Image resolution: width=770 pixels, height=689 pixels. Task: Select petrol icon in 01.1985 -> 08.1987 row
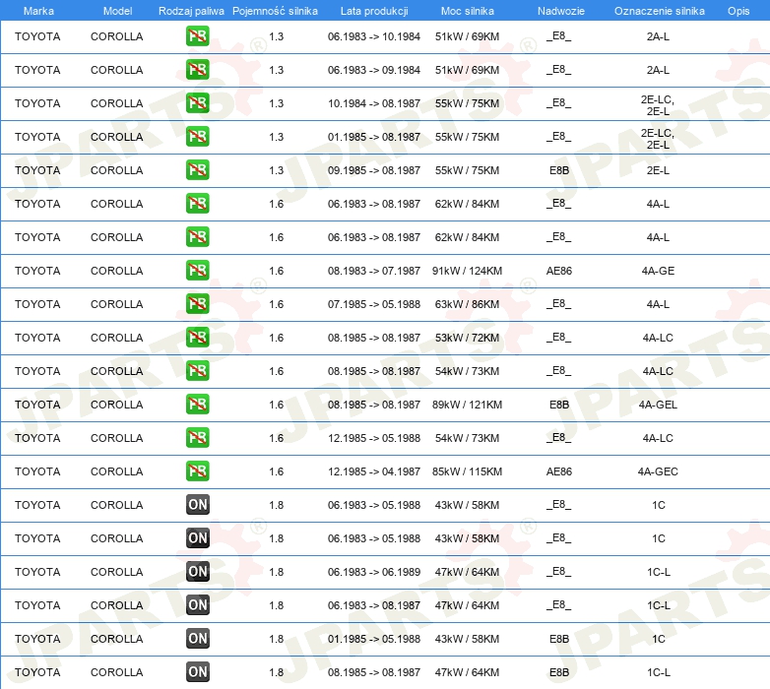(197, 137)
